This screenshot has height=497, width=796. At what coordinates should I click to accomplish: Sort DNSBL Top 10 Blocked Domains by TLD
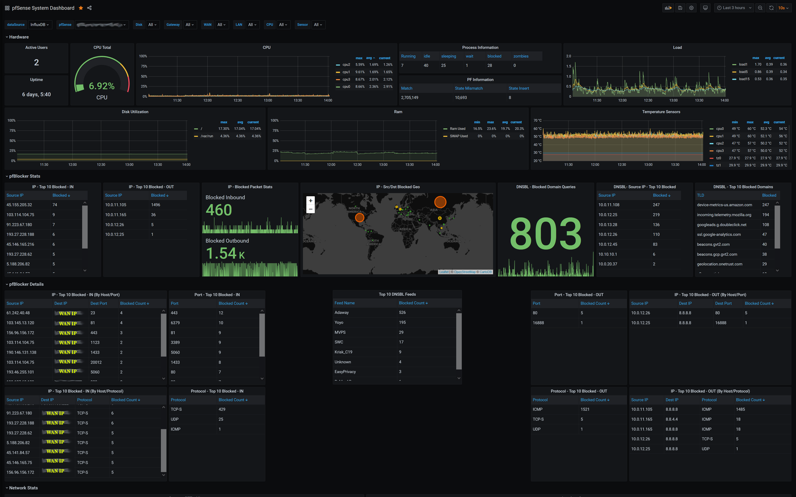tap(700, 195)
